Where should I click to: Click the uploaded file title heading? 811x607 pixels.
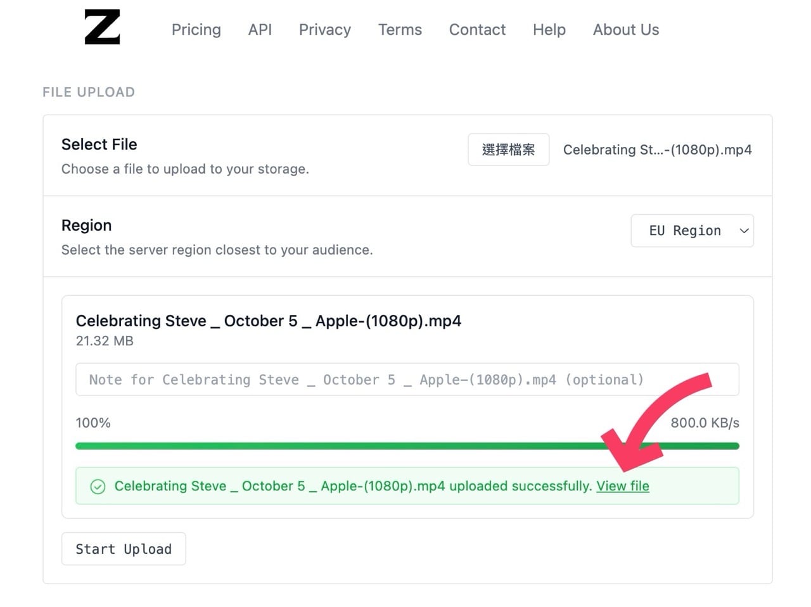tap(268, 321)
